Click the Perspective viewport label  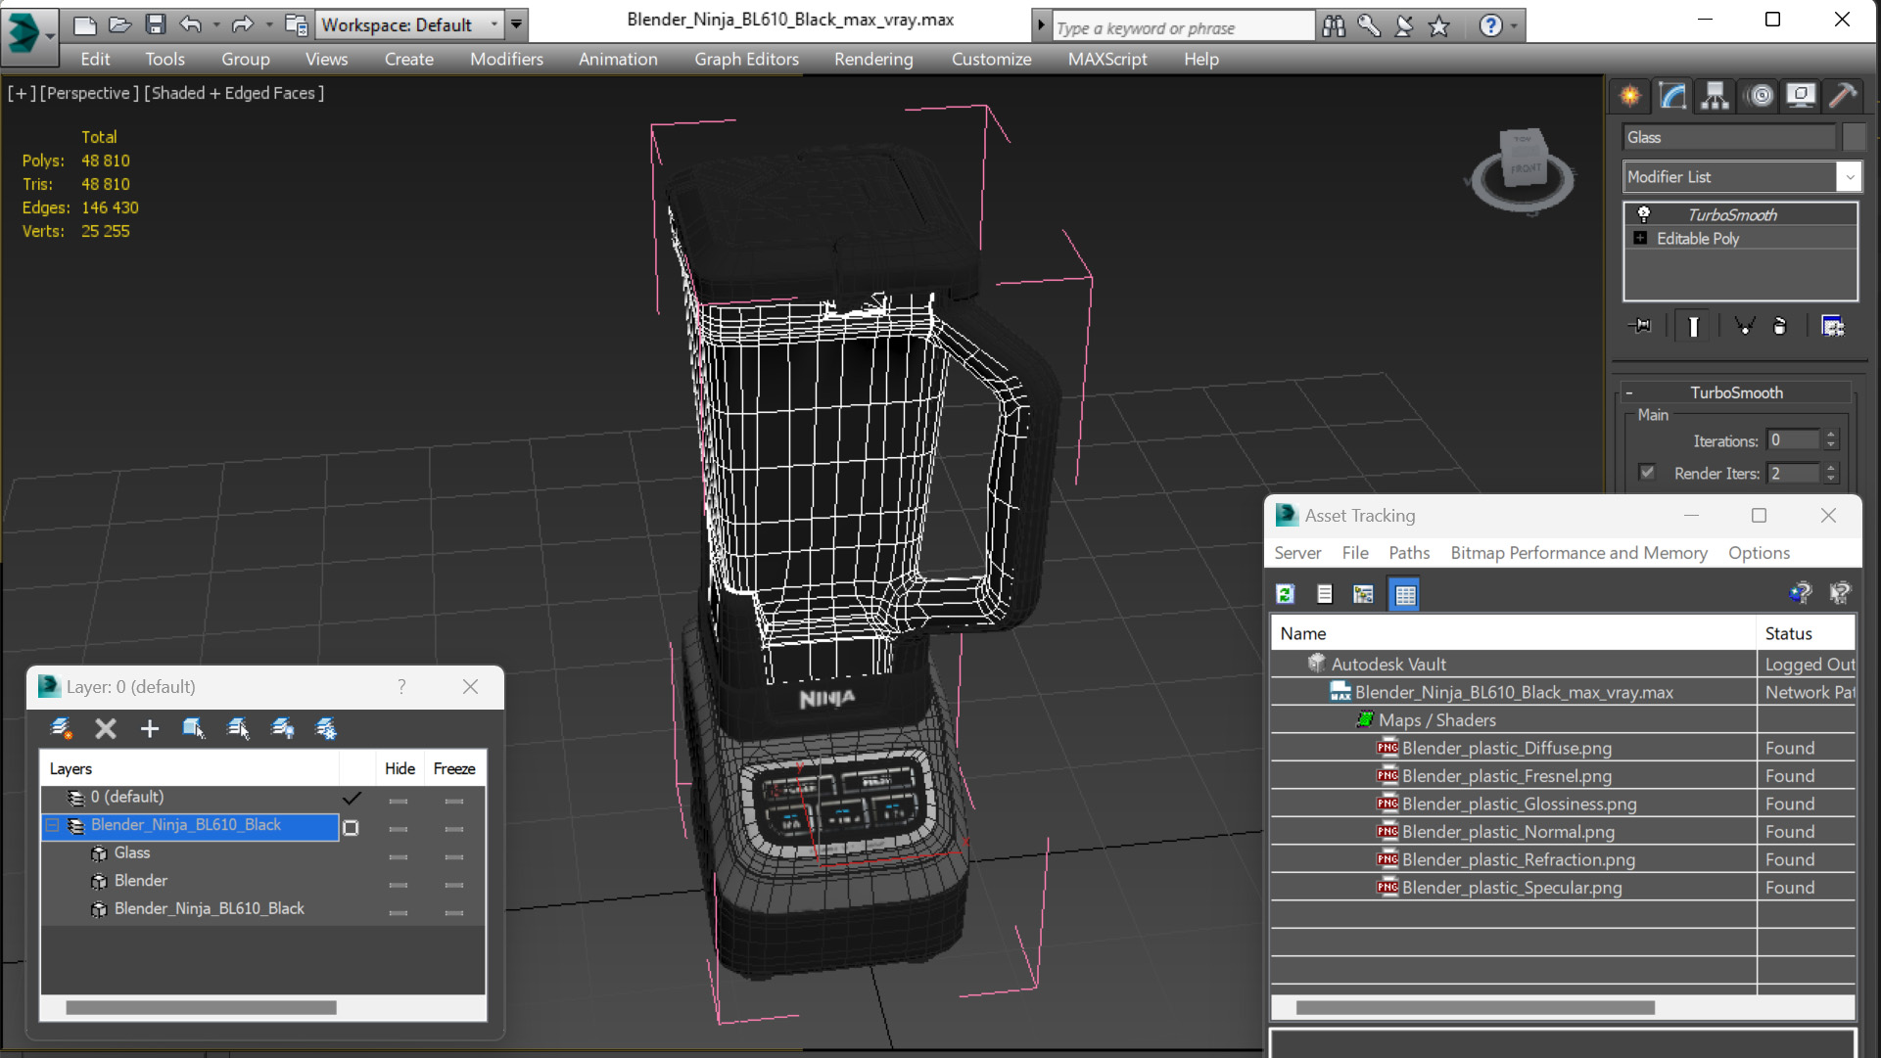[90, 93]
